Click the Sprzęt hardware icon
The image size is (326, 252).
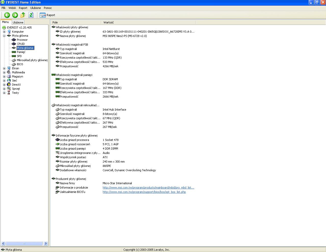click(9, 89)
